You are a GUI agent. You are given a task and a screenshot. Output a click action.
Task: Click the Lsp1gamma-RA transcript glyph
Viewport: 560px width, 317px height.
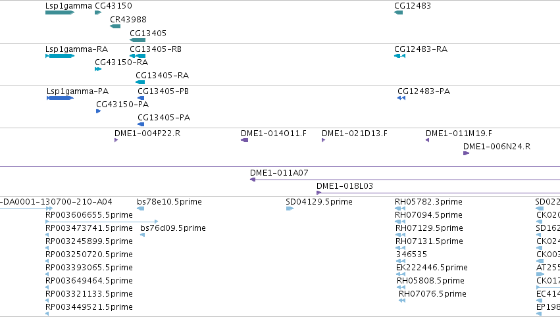[x=60, y=56]
